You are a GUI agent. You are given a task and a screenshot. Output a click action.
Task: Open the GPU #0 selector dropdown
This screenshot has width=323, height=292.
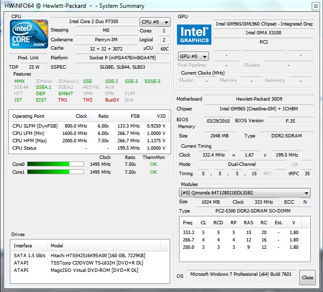click(193, 56)
